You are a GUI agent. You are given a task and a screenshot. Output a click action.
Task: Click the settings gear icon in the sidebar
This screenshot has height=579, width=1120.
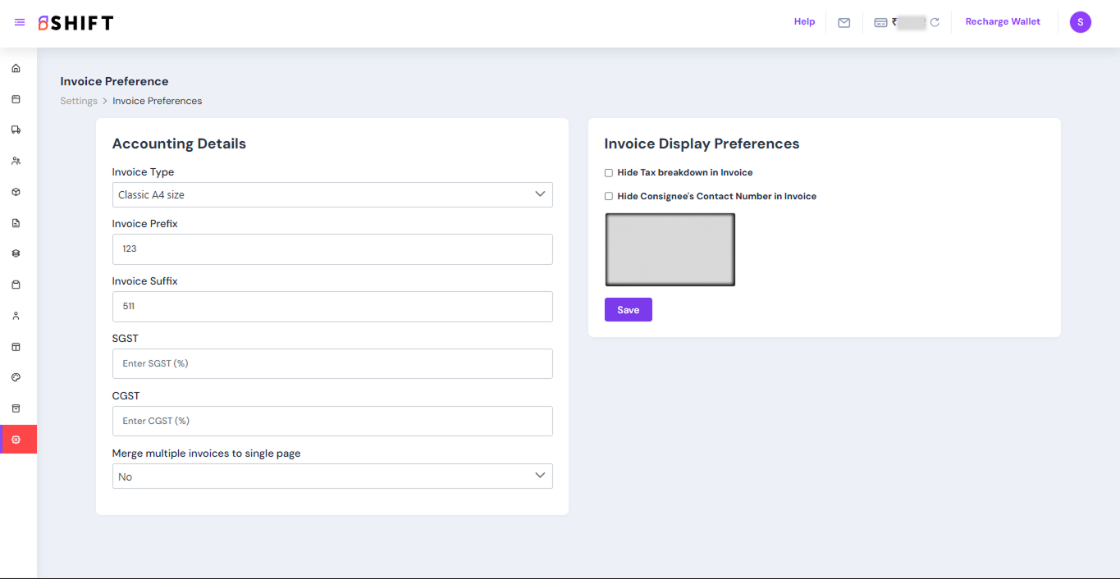[x=16, y=440]
